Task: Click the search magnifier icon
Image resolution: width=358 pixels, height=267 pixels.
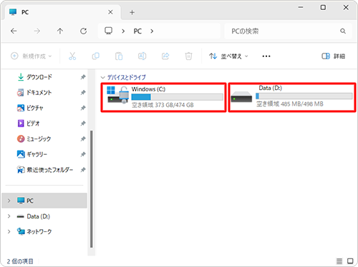Action: tap(343, 31)
